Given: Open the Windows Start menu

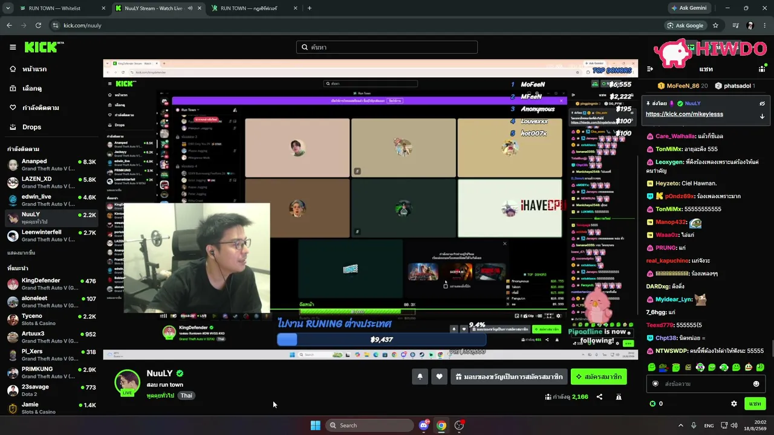Looking at the screenshot, I should click(316, 425).
